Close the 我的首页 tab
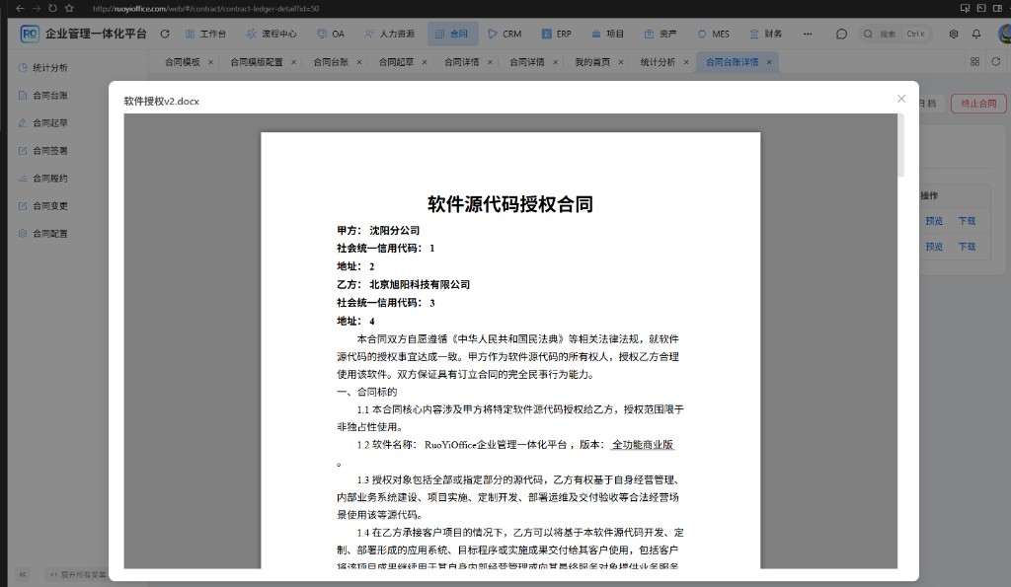Screen dimensions: 1011x587 (621, 62)
